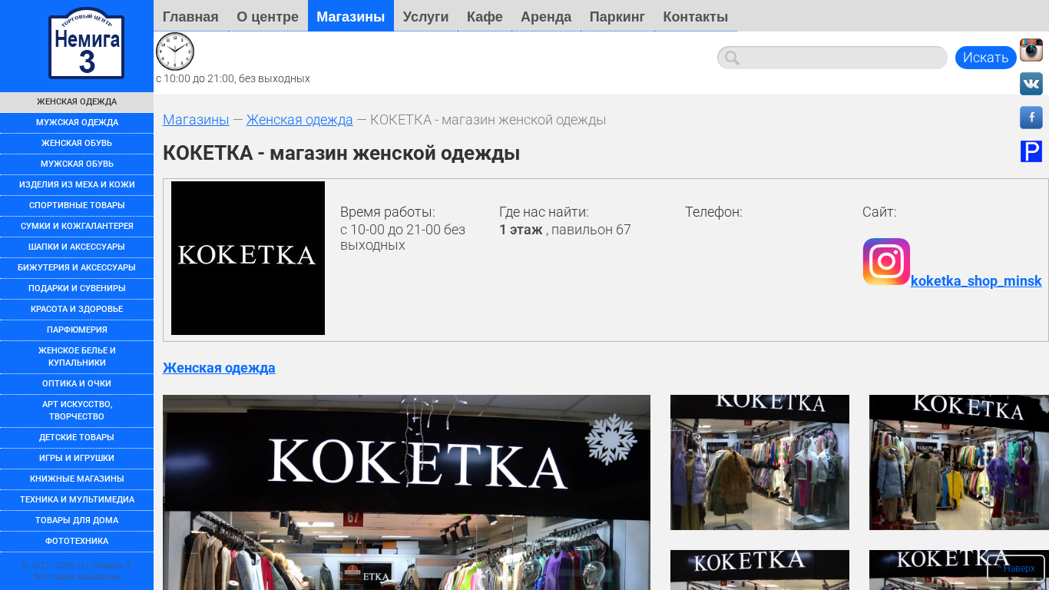Click the Искать search button
Screen dimensions: 1049x590
point(986,58)
